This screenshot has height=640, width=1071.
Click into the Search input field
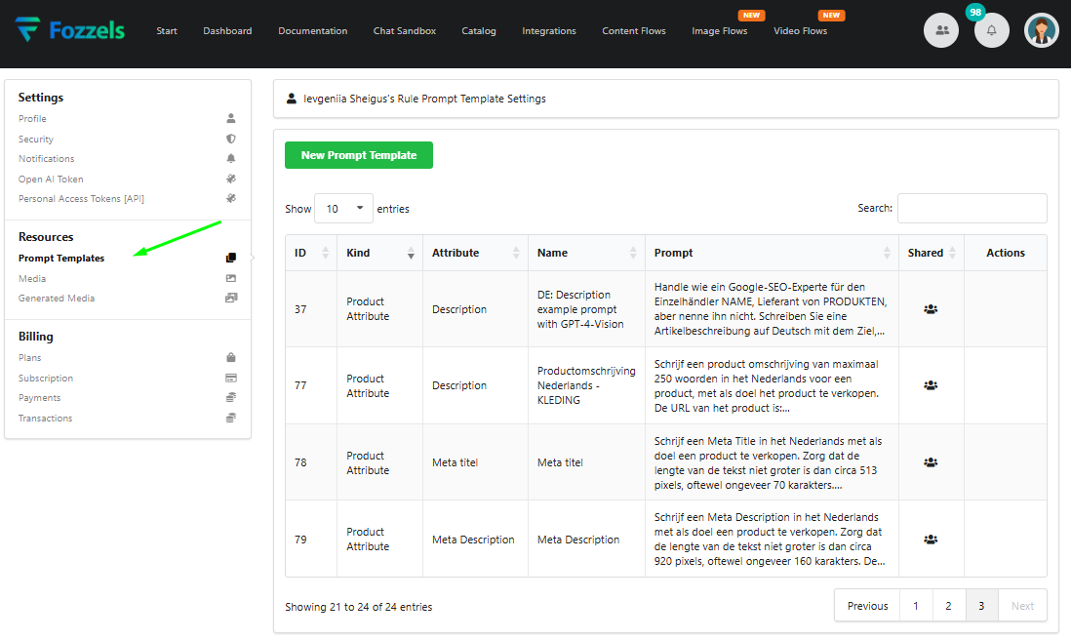(x=972, y=209)
